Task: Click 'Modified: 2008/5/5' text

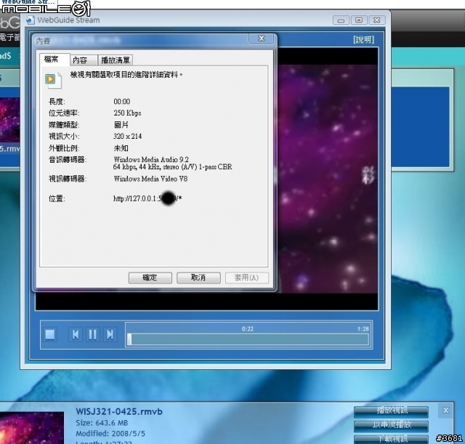Action: click(x=110, y=434)
